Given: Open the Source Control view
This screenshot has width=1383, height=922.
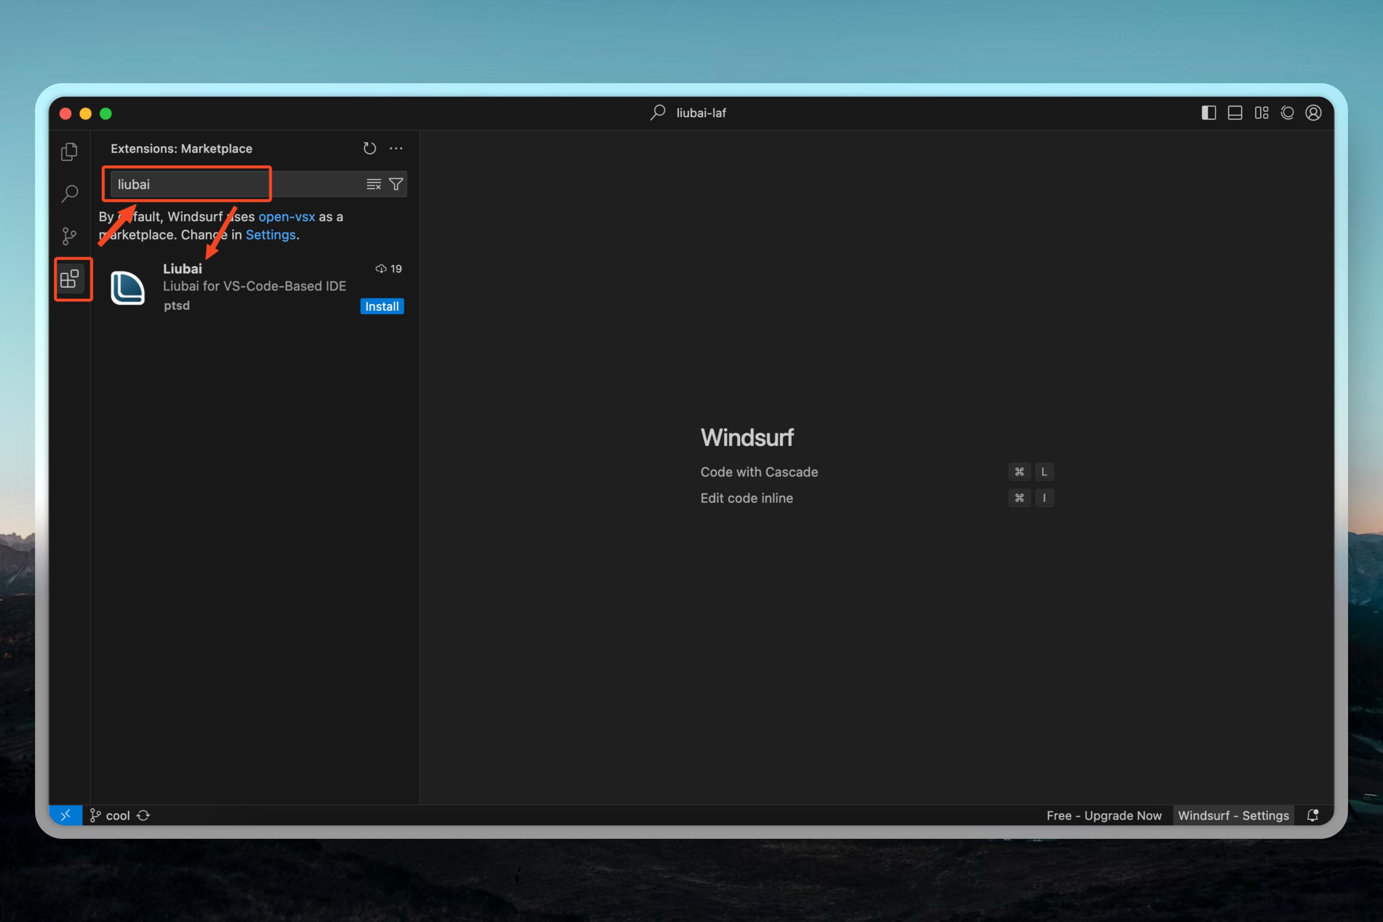Looking at the screenshot, I should 70,236.
